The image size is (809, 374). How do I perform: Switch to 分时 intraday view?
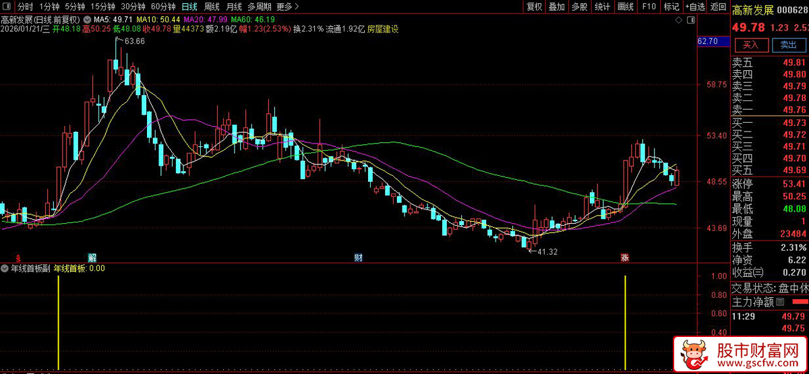pyautogui.click(x=25, y=7)
